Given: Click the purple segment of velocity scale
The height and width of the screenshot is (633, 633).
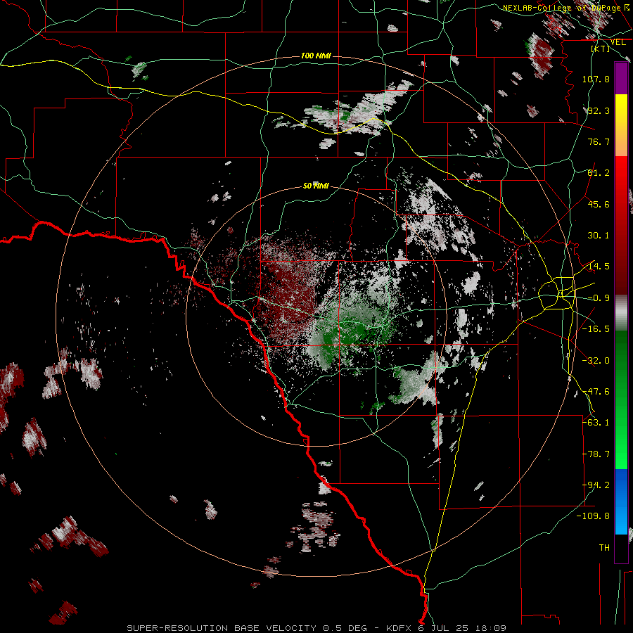Looking at the screenshot, I should tap(621, 79).
